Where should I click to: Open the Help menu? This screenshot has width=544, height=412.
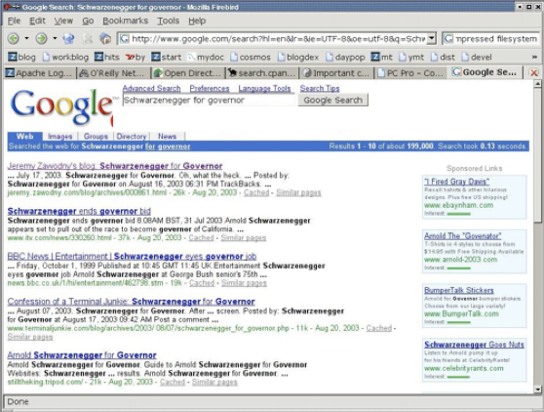(197, 21)
